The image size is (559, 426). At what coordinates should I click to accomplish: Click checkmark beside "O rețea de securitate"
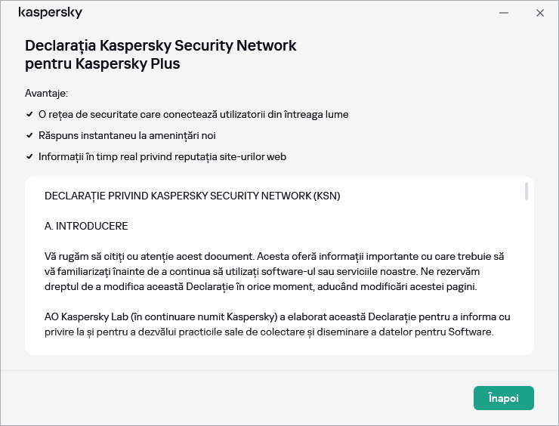click(29, 115)
